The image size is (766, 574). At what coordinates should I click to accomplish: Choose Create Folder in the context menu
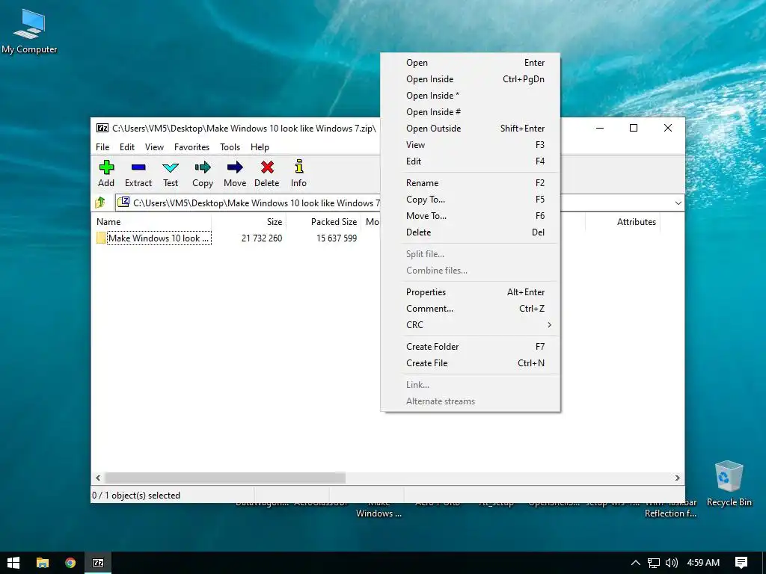[x=470, y=347]
